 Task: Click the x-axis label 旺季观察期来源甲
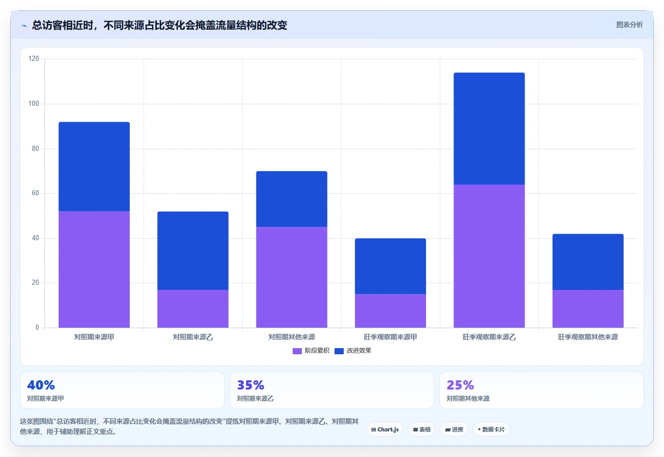[390, 337]
